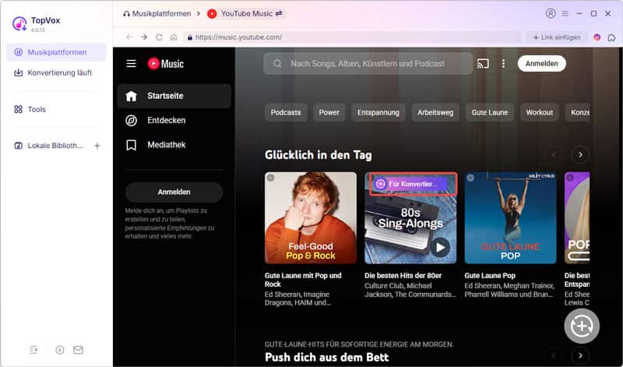This screenshot has height=367, width=623.
Task: Click the purple round icon near Link einfügen
Action: pos(597,37)
